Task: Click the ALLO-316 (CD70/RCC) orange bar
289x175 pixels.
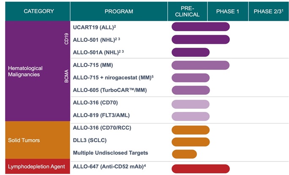Action: [x=191, y=130]
